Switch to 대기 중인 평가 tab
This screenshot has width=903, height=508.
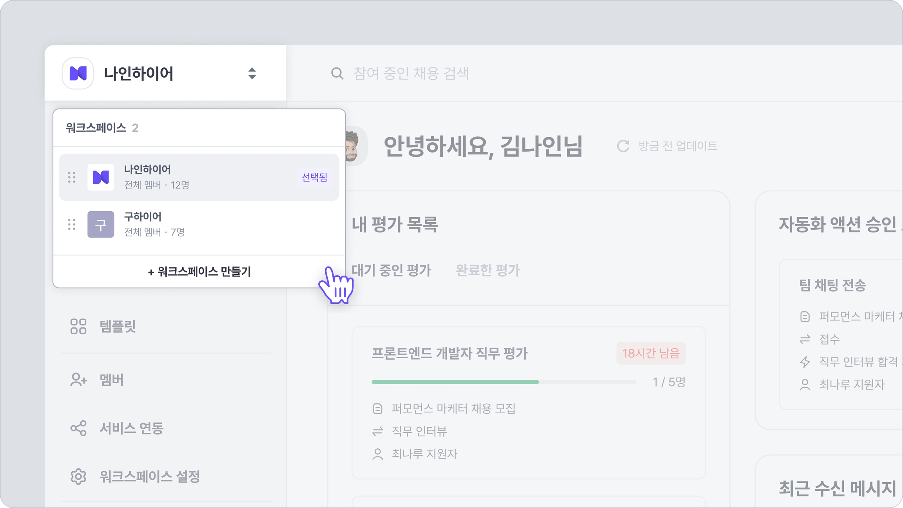point(391,270)
